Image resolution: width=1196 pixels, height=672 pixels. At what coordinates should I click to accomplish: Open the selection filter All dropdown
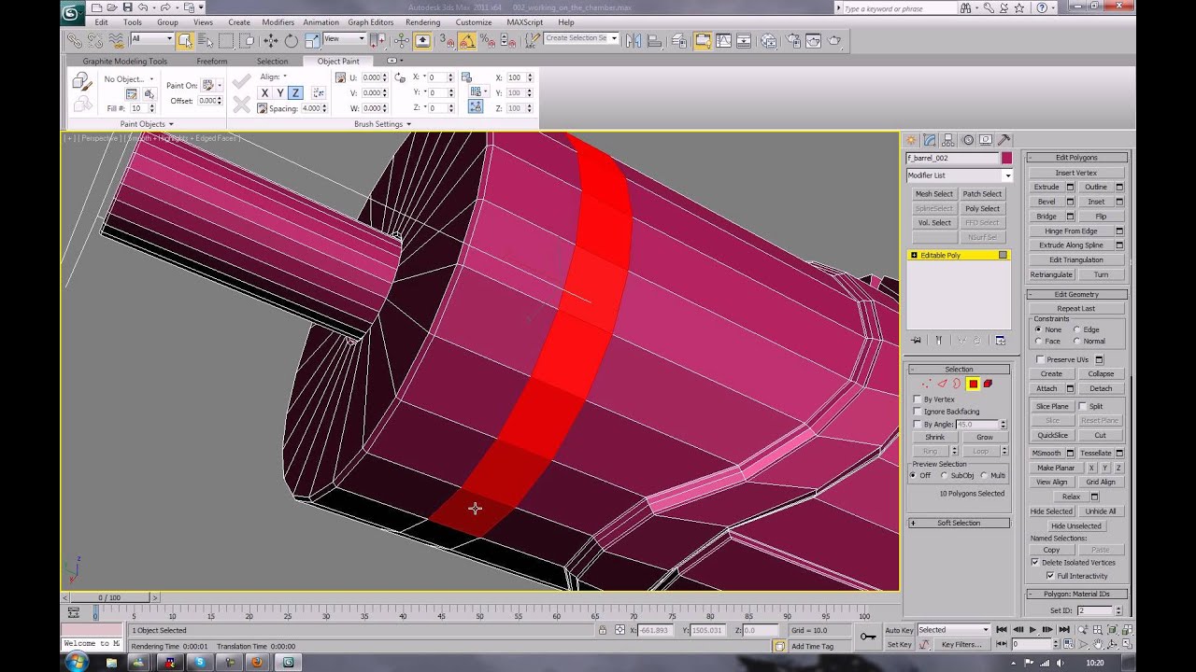(151, 39)
